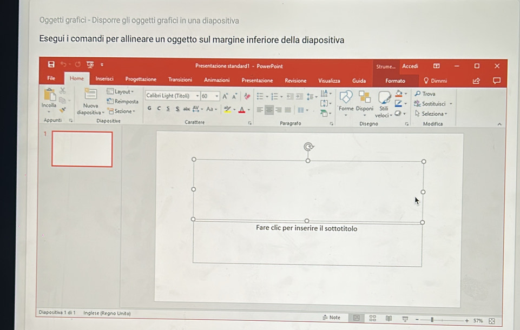520x330 pixels.
Task: Switch to the Animazioni tab
Action: 216,80
